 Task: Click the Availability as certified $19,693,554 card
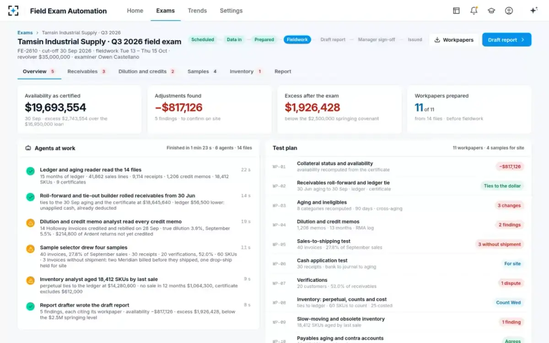coord(80,109)
